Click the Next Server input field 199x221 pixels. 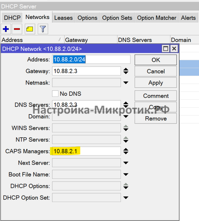[86, 163]
